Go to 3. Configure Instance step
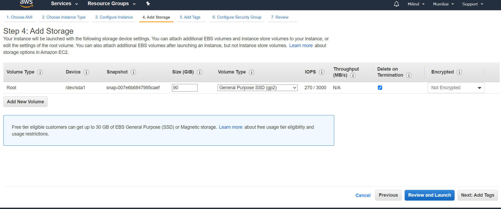 coord(114,17)
